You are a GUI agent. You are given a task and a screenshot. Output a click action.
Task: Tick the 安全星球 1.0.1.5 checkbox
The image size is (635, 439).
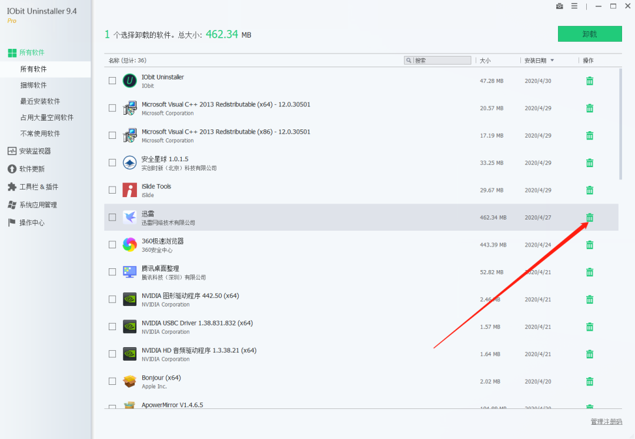point(112,162)
